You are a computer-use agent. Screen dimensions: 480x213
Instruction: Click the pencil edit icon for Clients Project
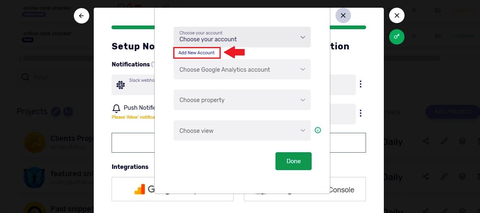444,141
